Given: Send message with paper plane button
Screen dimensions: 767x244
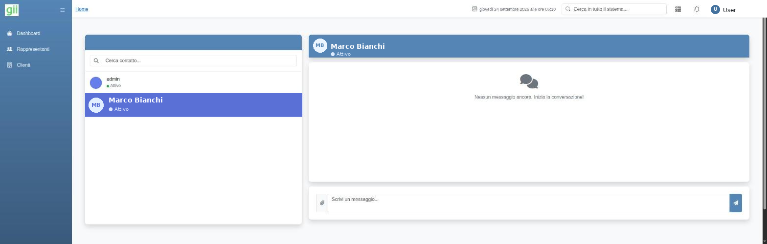Looking at the screenshot, I should coord(736,203).
